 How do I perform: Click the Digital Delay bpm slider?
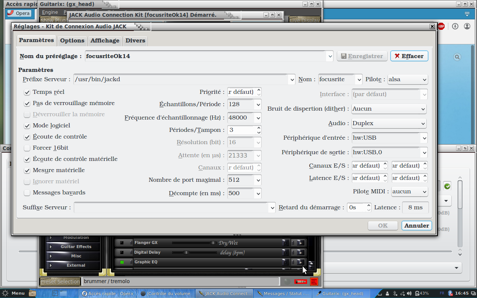click(195, 253)
